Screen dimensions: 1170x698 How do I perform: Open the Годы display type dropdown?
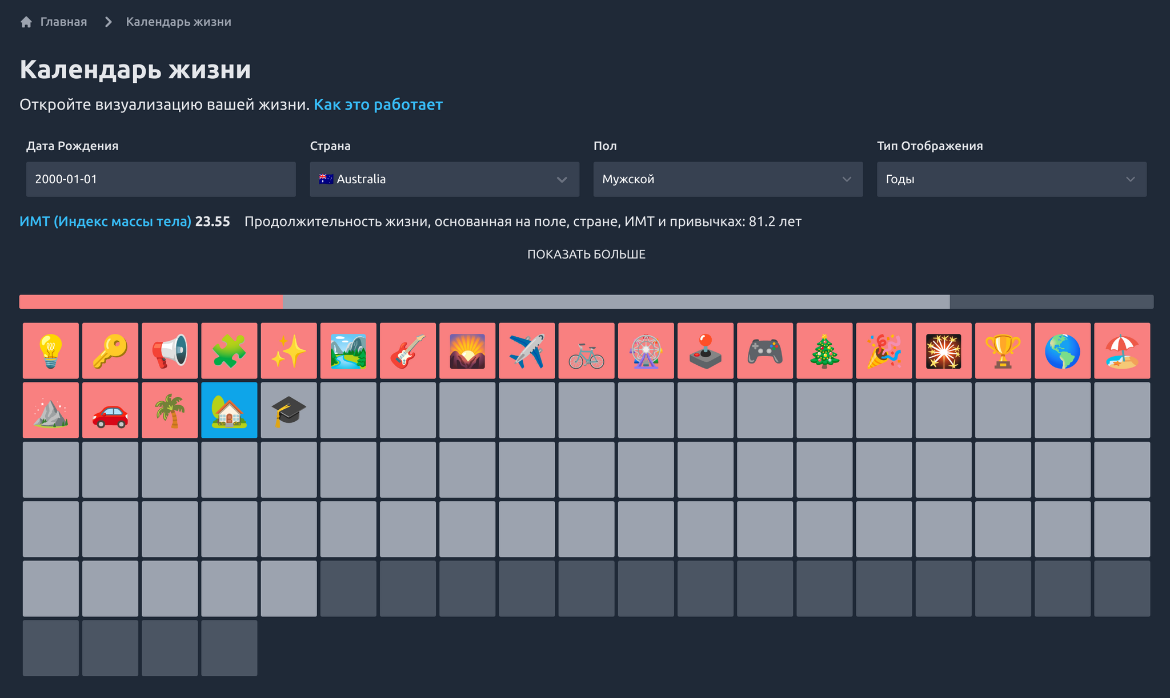point(1011,179)
